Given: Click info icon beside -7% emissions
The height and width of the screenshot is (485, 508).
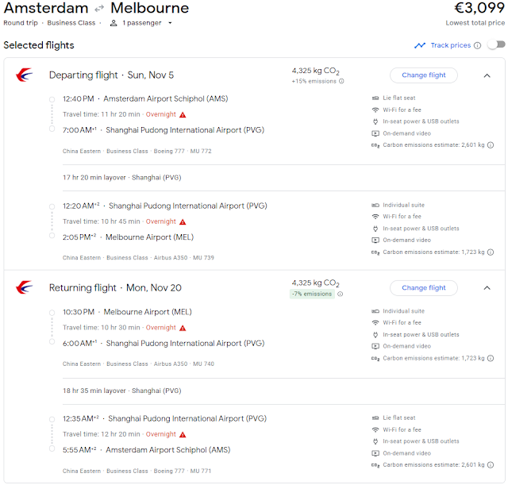Looking at the screenshot, I should [x=341, y=294].
